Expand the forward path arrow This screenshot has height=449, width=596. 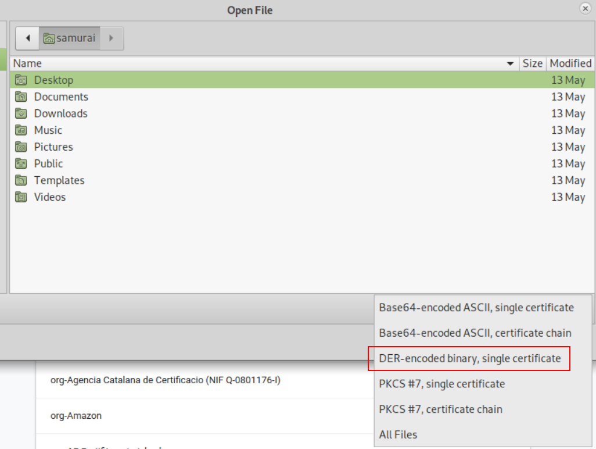coord(110,38)
